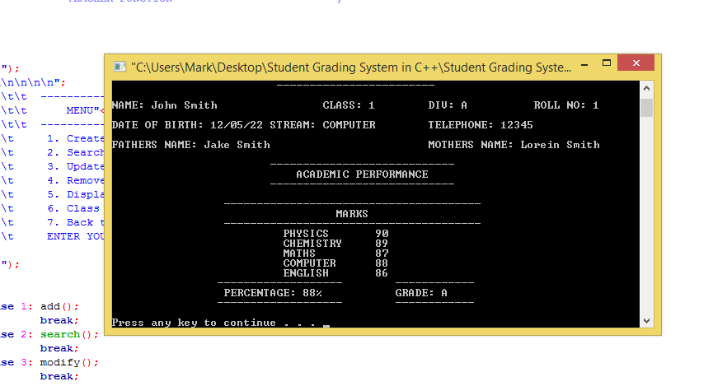Click the console vertical scroll thumb
713x386 pixels.
(646, 108)
